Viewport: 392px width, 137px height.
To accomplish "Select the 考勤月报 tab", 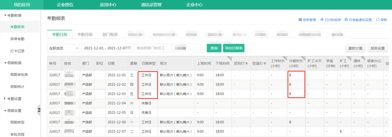I will point(85,34).
